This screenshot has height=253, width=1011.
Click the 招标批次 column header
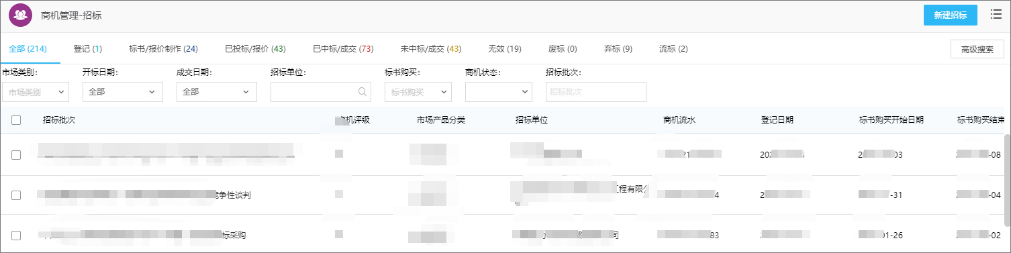(58, 120)
